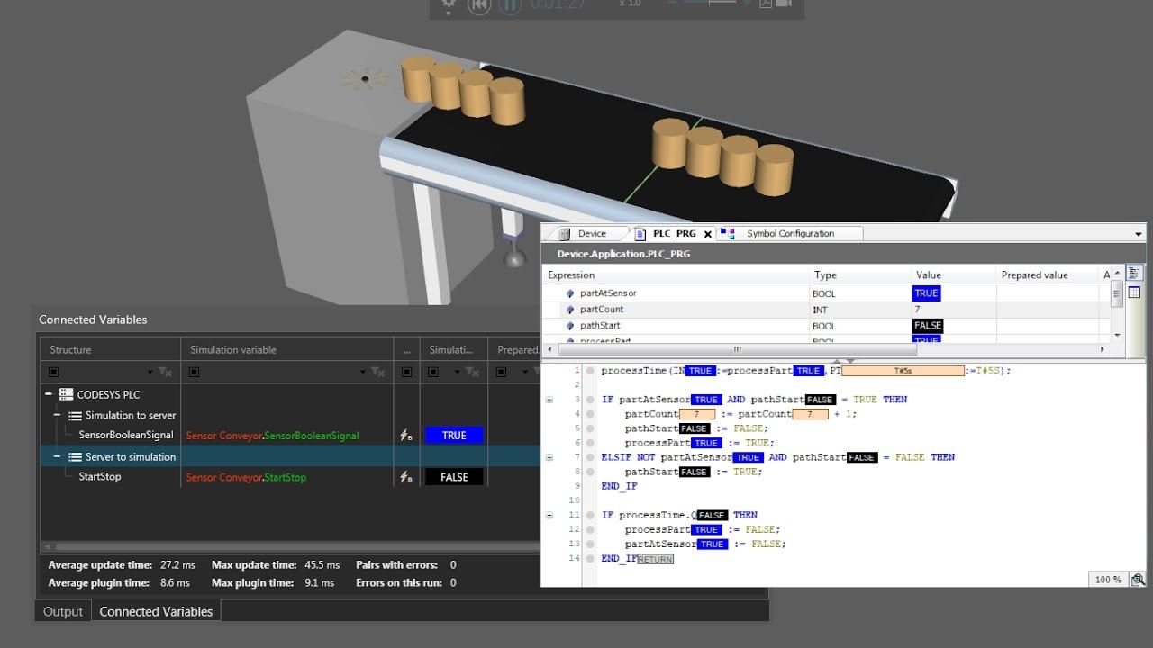Click the tabular view icon beside watch list
Image resolution: width=1153 pixels, height=648 pixels.
pos(1137,292)
